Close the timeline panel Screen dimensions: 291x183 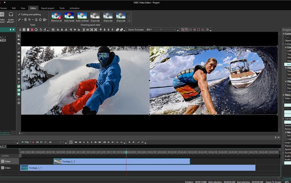pyautogui.click(x=279, y=137)
